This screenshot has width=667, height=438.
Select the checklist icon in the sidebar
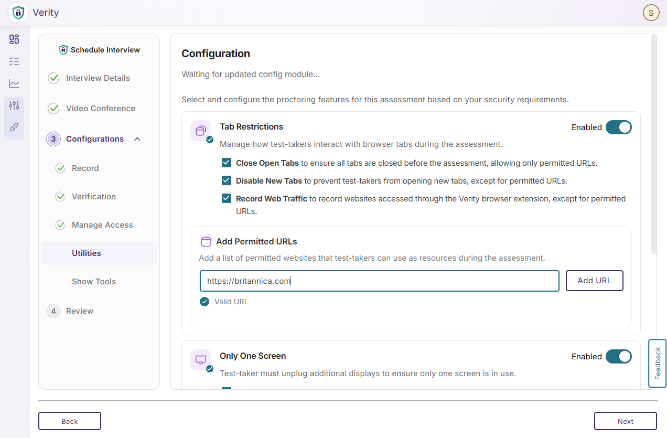tap(14, 61)
